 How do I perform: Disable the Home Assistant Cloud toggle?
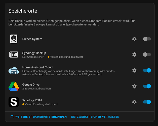tap(147, 70)
